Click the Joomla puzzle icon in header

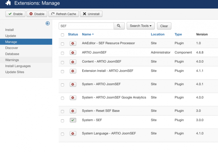coord(8,3)
